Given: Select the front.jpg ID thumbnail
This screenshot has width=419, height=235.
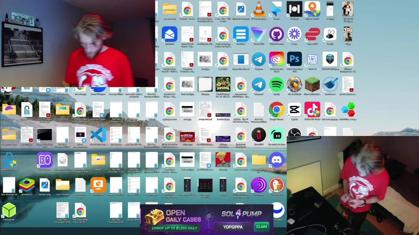Looking at the screenshot, I should pyautogui.click(x=205, y=59).
